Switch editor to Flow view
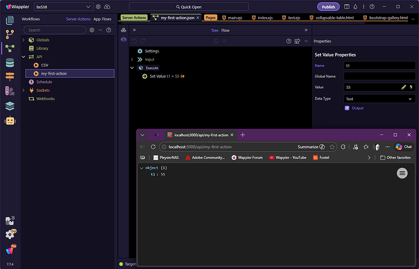This screenshot has width=419, height=269. tap(225, 30)
